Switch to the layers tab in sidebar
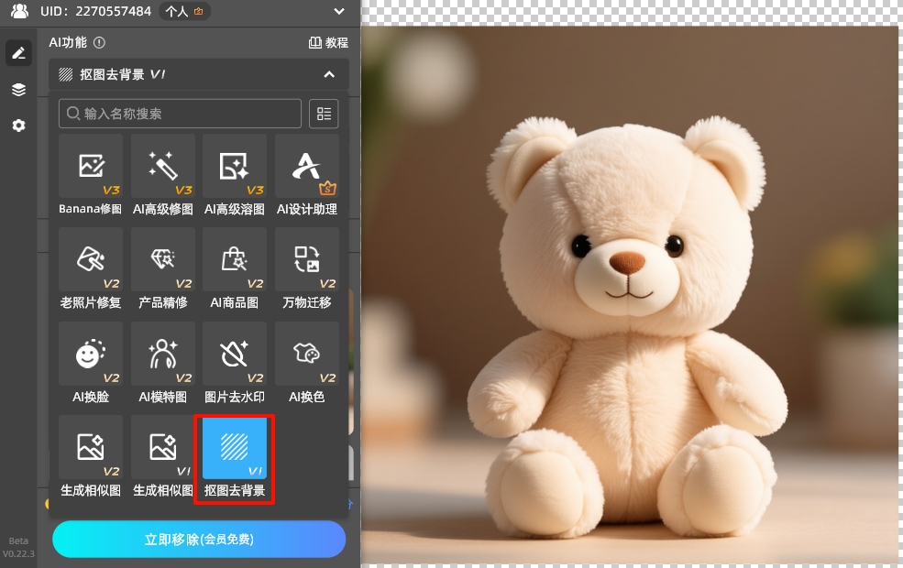The height and width of the screenshot is (568, 903). (18, 90)
